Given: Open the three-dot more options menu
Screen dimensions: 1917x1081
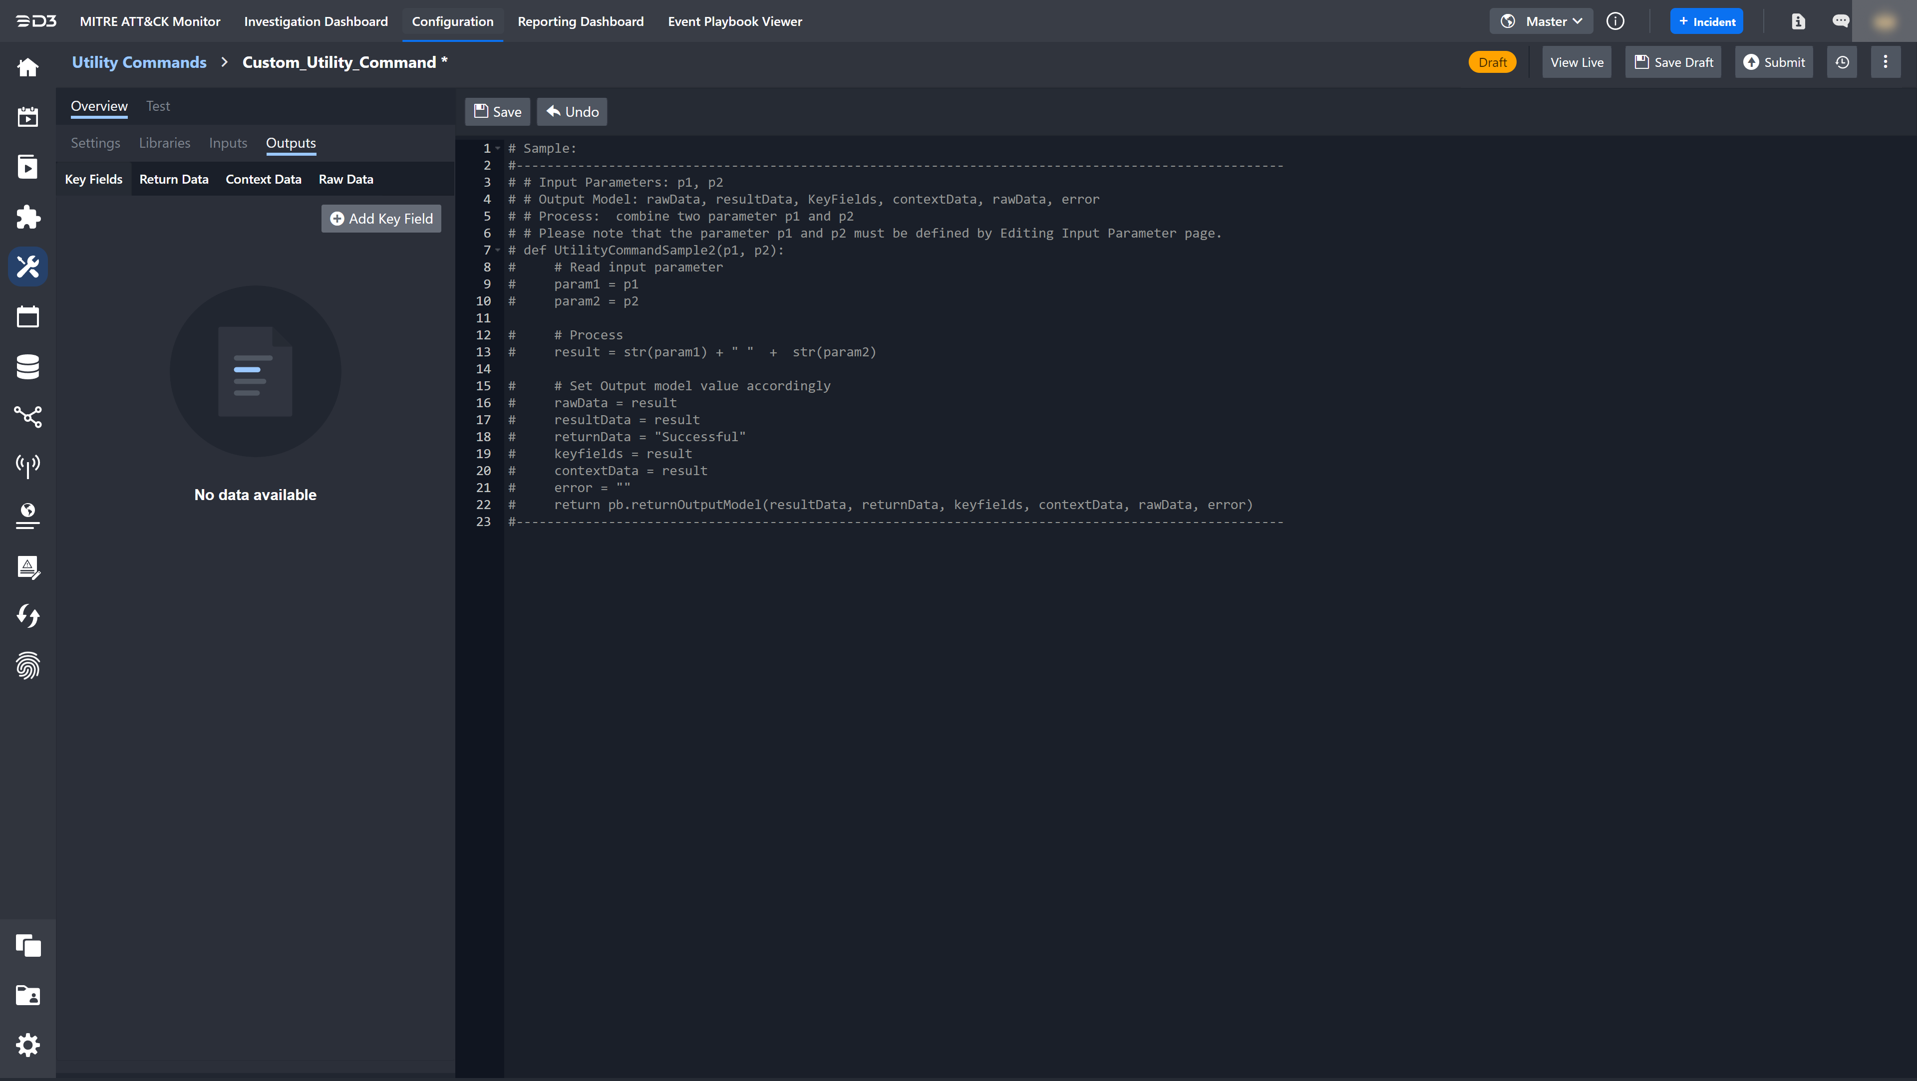Looking at the screenshot, I should (1885, 62).
